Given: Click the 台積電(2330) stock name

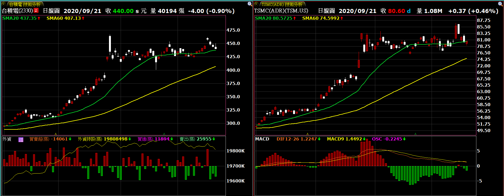Looking at the screenshot, I should pos(17,11).
